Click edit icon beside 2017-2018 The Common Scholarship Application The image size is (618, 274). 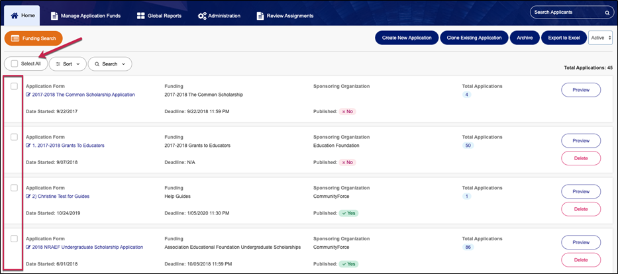[x=28, y=95]
